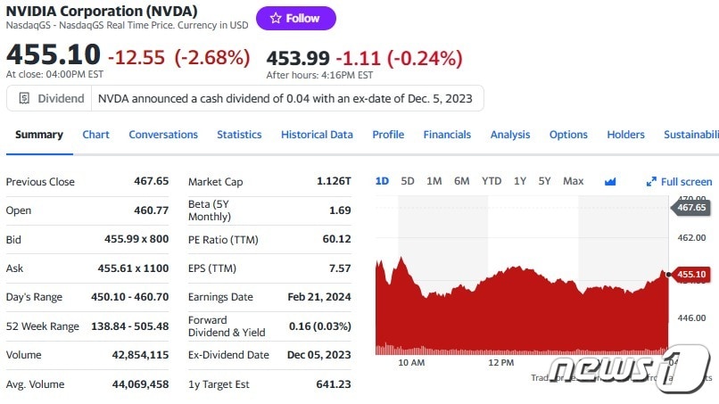This screenshot has height=404, width=719.
Task: Expand chart to Full screen
Action: (680, 181)
